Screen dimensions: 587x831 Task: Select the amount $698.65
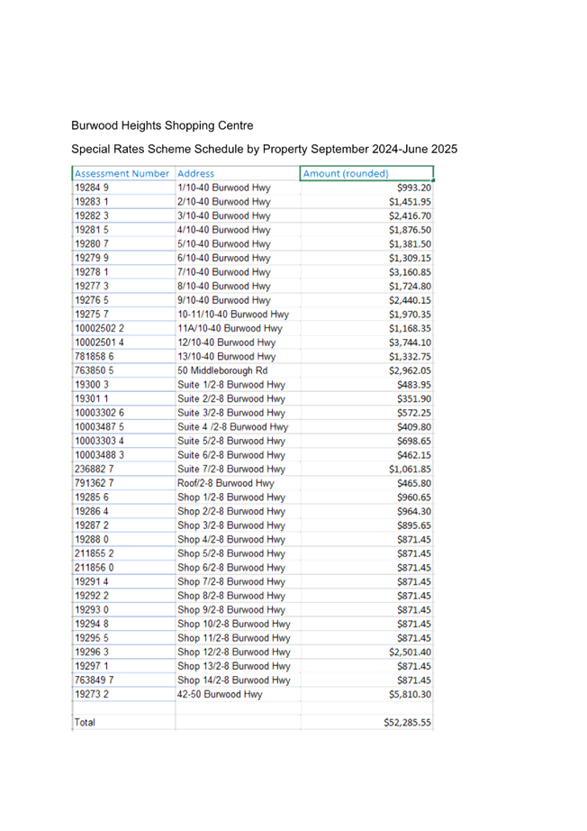pyautogui.click(x=414, y=441)
